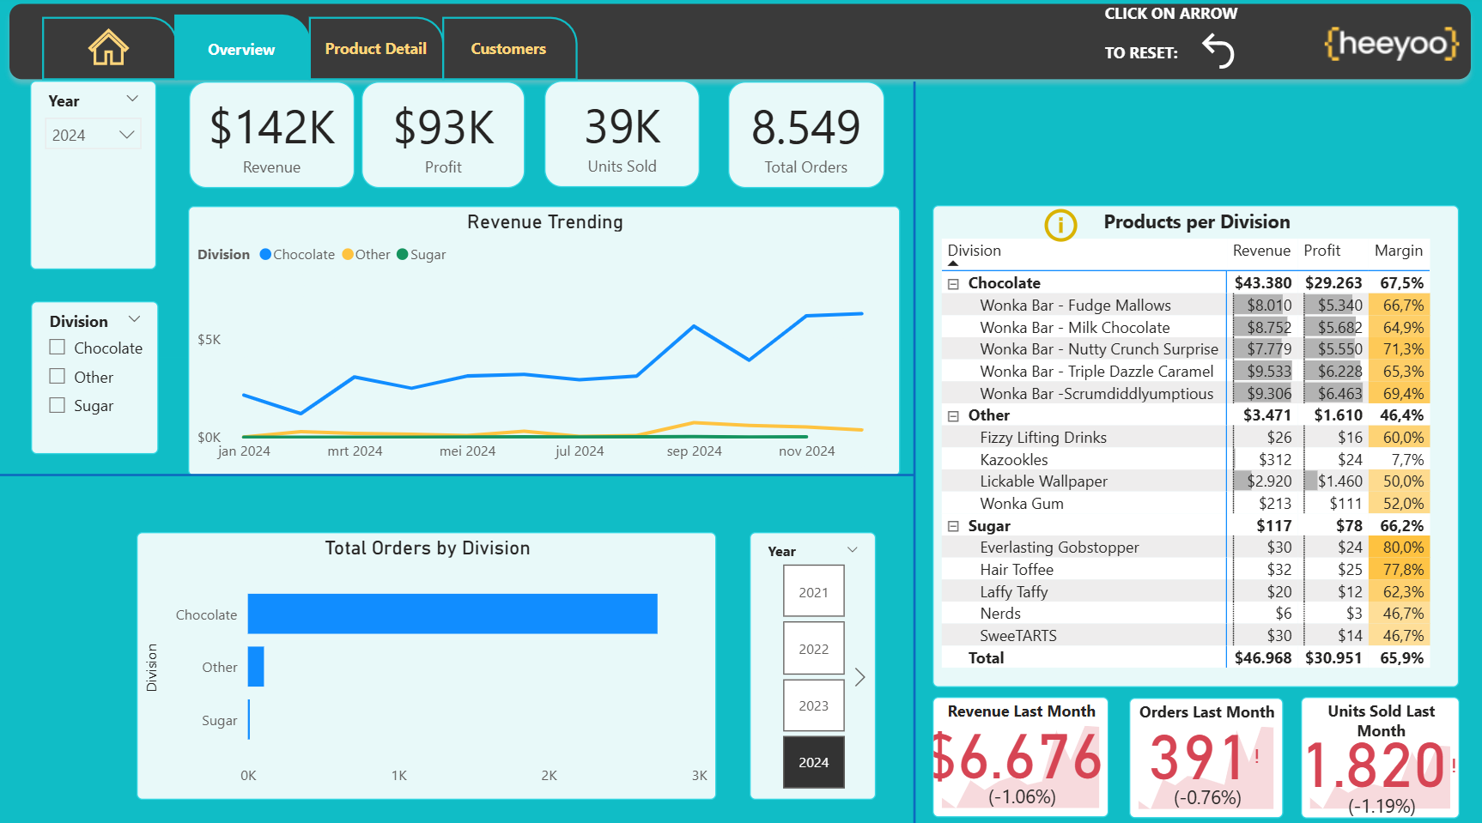Sort table by Margin column header
The height and width of the screenshot is (823, 1482).
click(1398, 251)
